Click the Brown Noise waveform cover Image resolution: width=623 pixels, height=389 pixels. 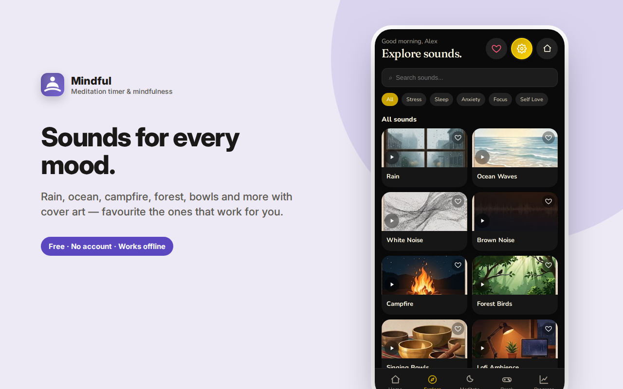coord(515,212)
